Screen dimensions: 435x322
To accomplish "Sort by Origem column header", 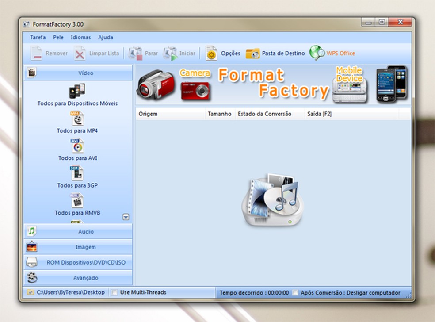I will click(x=170, y=114).
